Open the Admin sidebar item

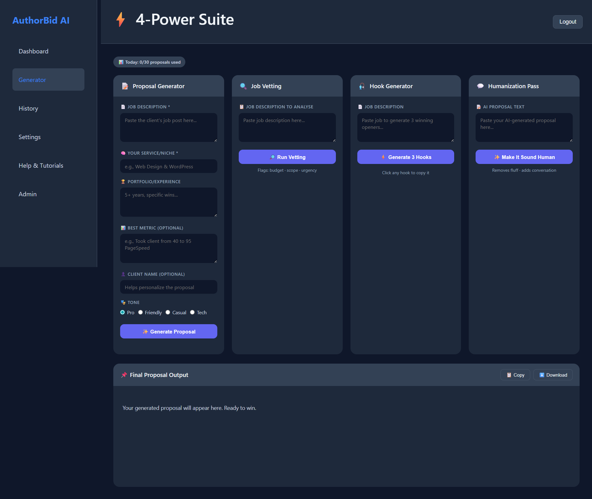48,194
